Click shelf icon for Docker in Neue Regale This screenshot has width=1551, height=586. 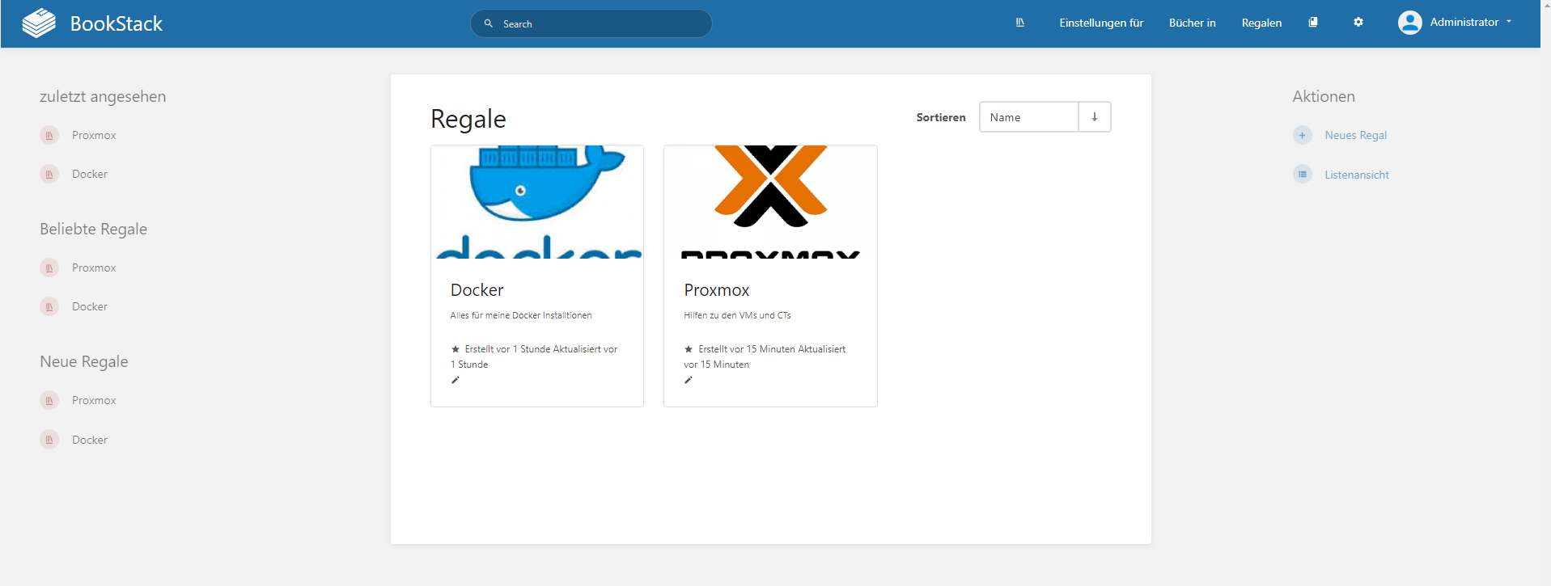[x=49, y=440]
